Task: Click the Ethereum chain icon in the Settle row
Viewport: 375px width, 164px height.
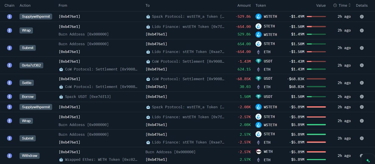Action: coord(9,83)
